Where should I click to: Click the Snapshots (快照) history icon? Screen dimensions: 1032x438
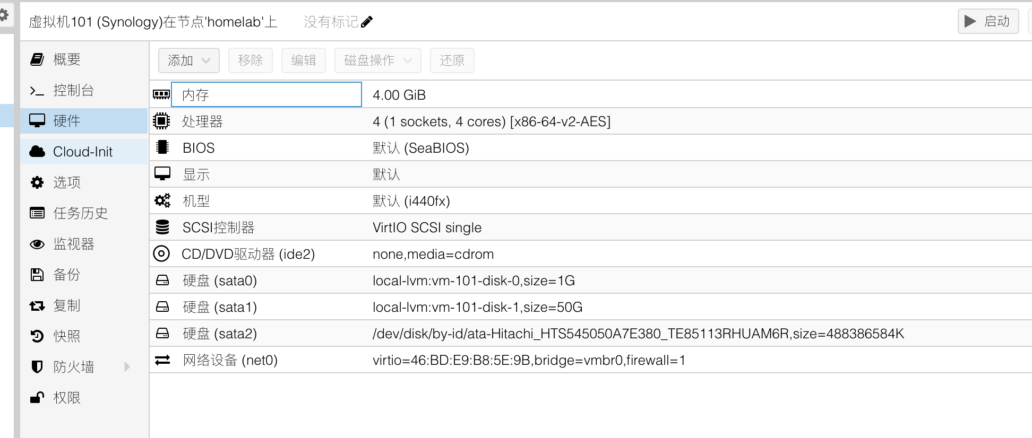(37, 336)
